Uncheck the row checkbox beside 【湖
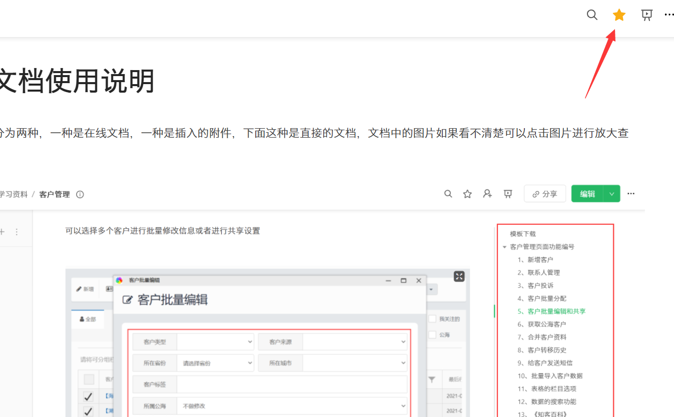The height and width of the screenshot is (417, 674). 88,411
